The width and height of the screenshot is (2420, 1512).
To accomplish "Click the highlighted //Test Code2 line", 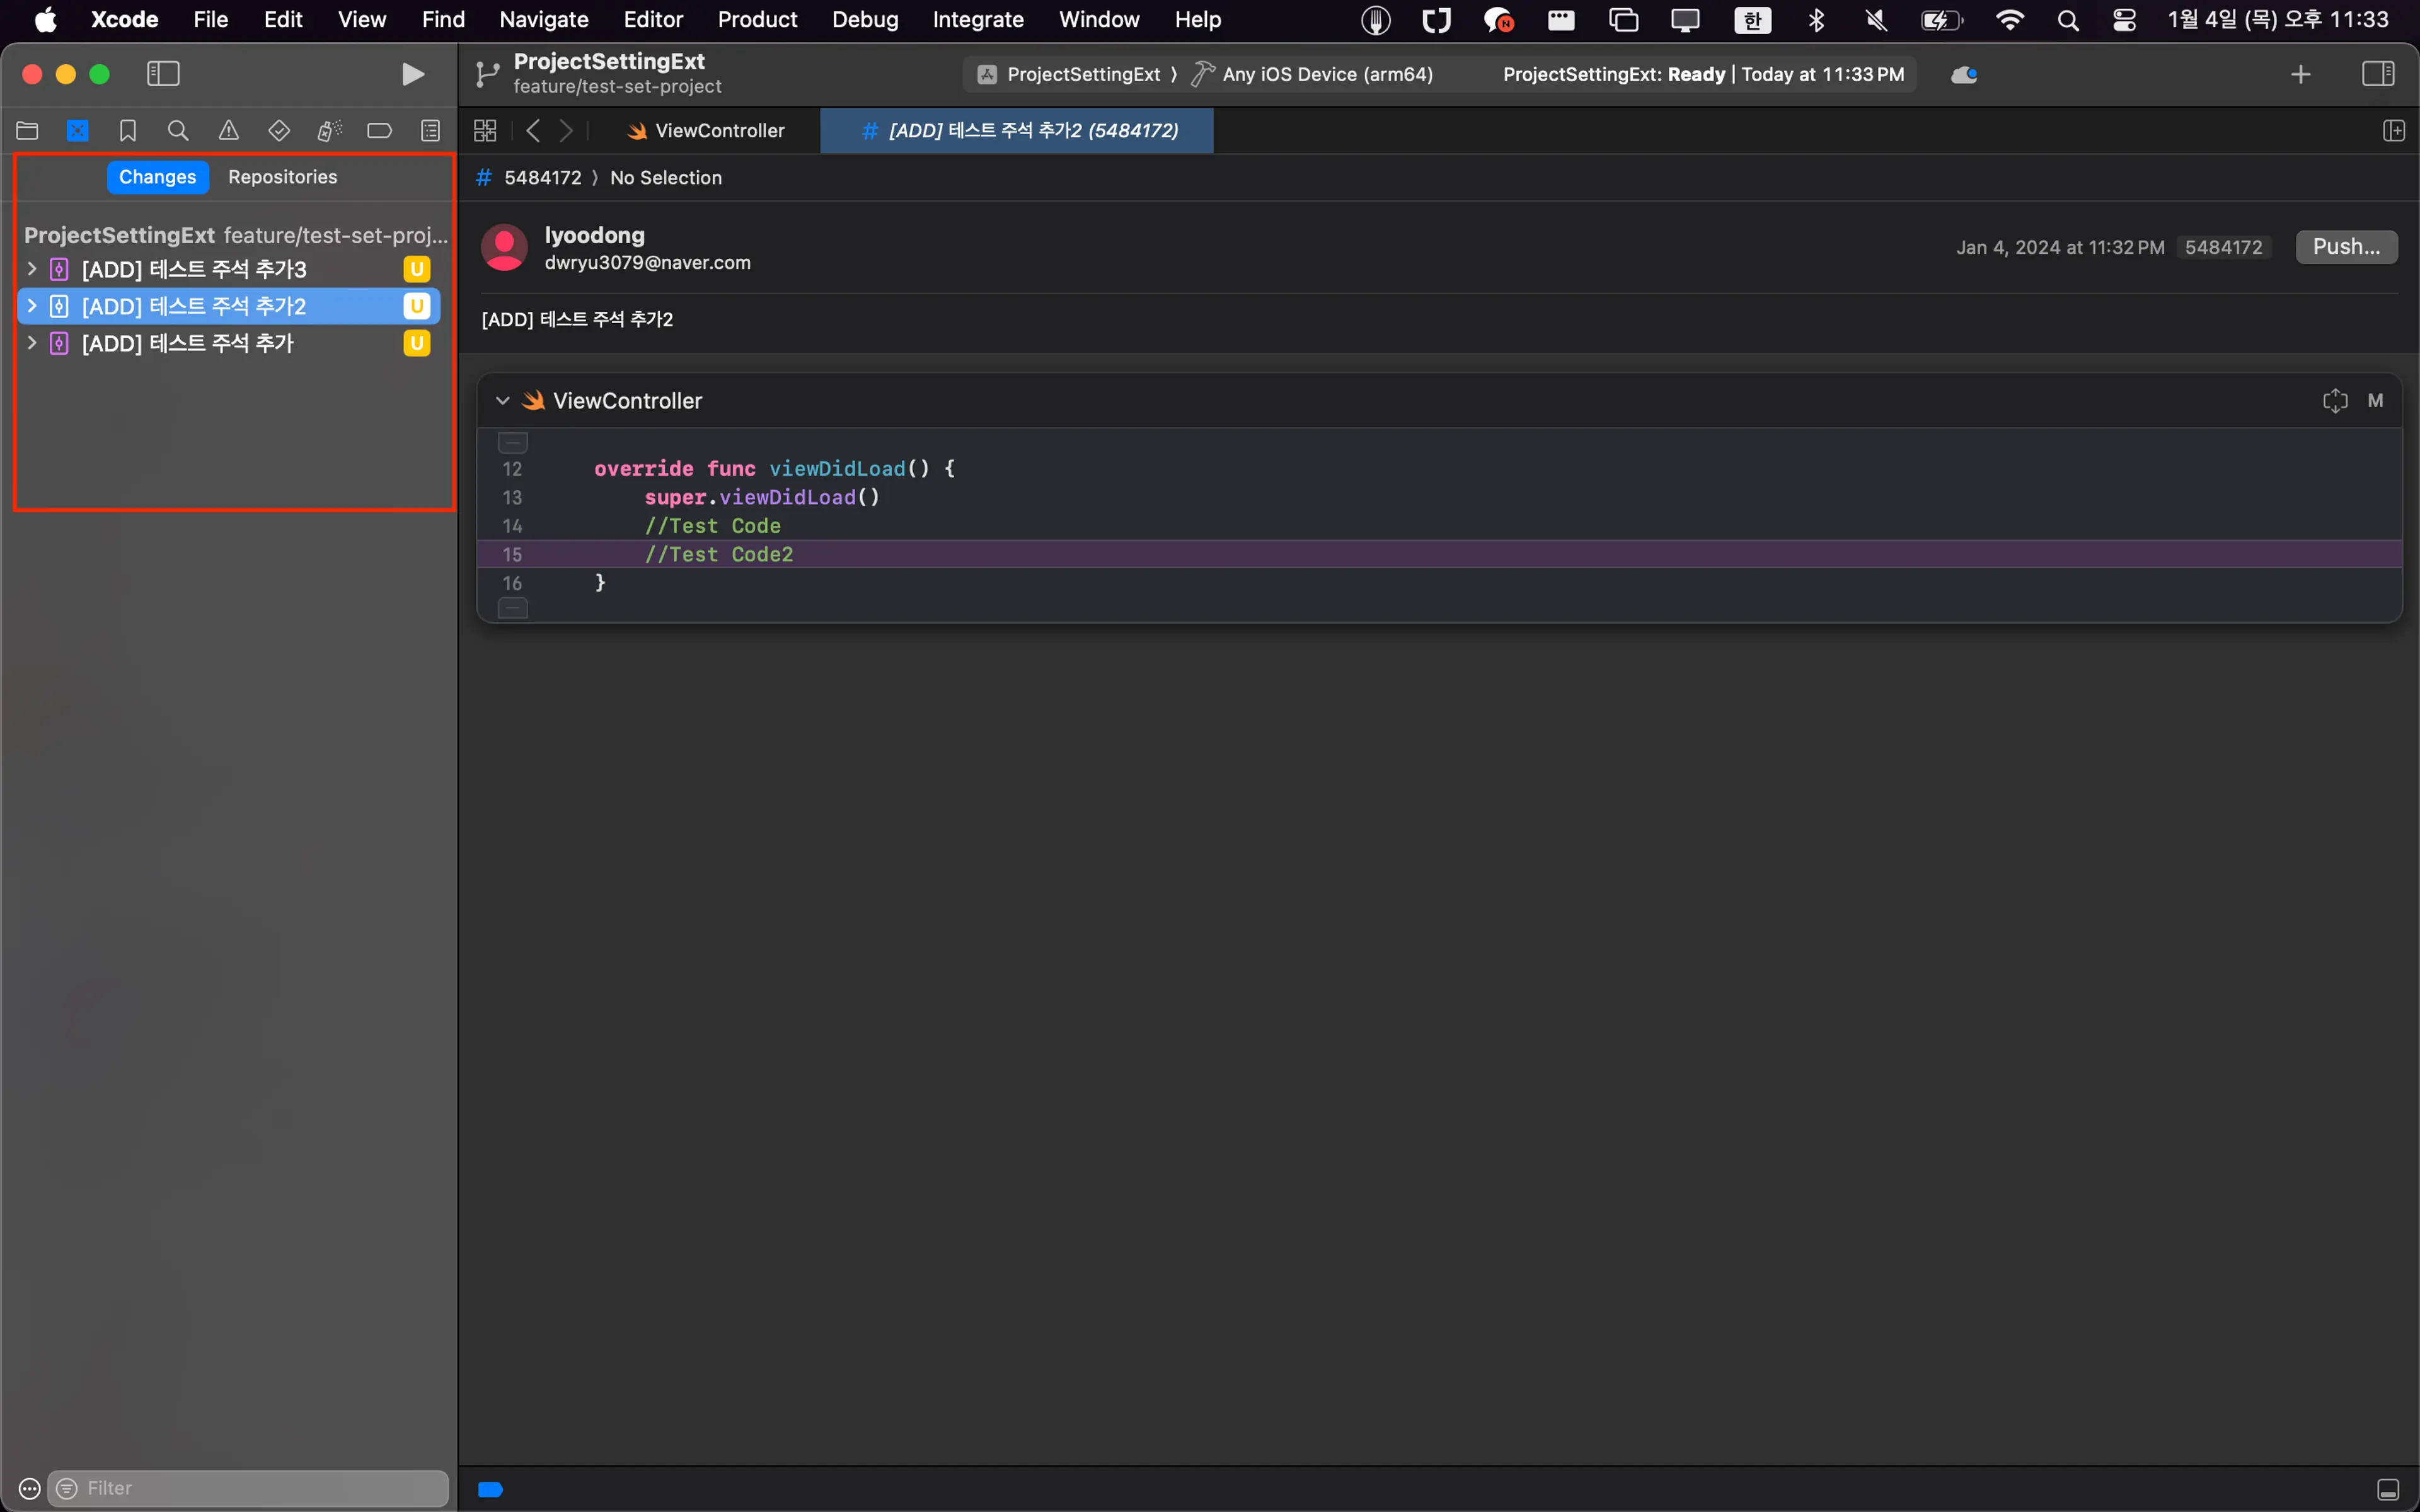I will click(x=1439, y=554).
